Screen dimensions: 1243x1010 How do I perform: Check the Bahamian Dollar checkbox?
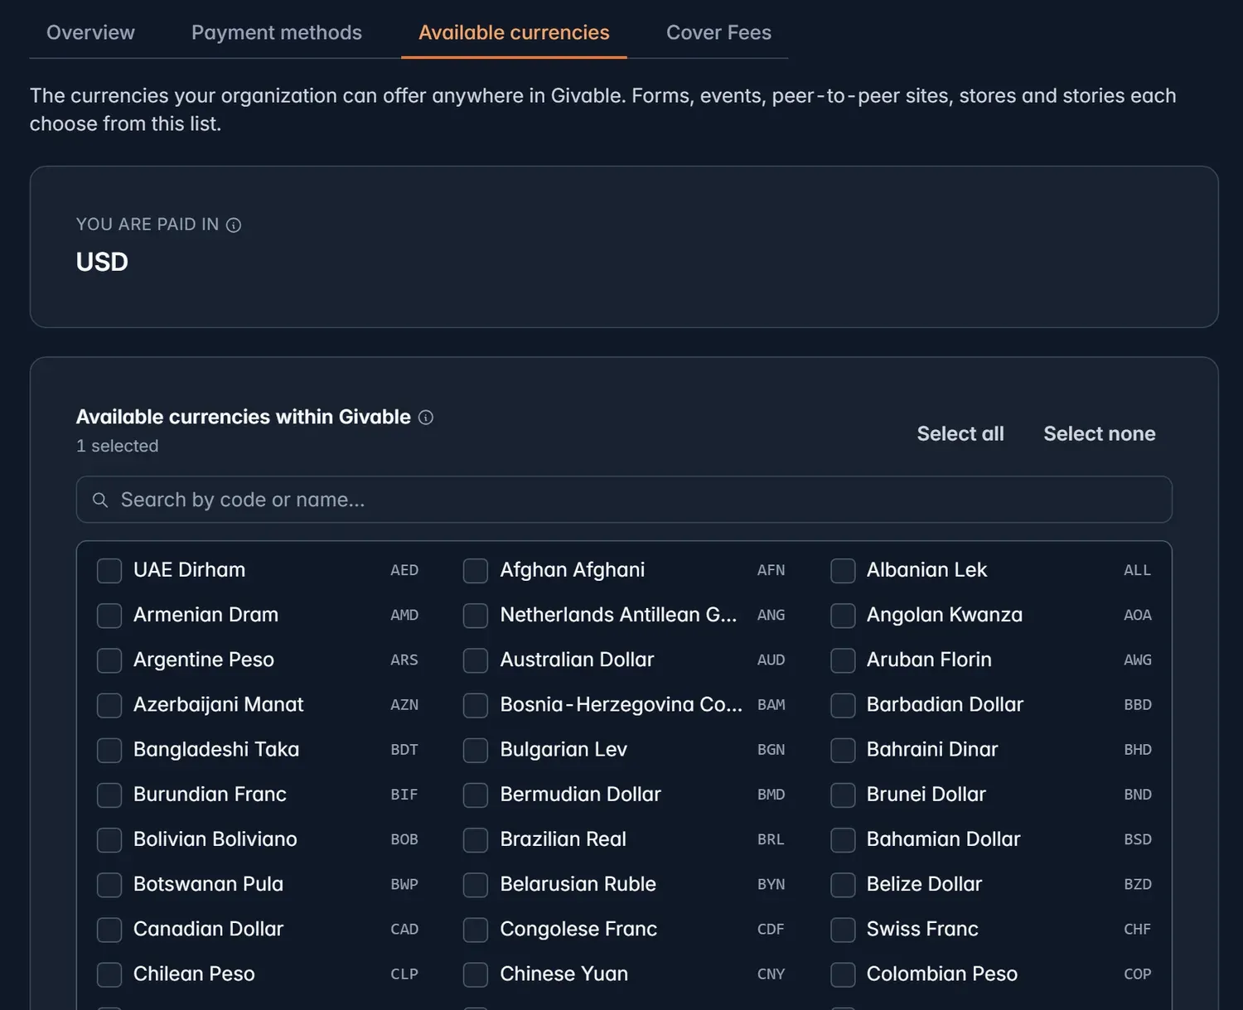click(x=843, y=840)
